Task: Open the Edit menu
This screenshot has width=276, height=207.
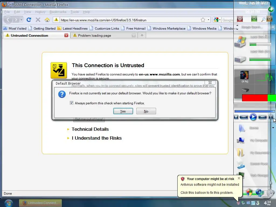Action: click(x=17, y=12)
